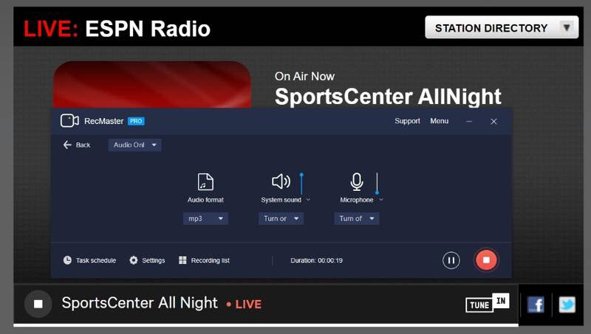591x334 pixels.
Task: Stop the ESPN Radio player stream
Action: tap(38, 304)
